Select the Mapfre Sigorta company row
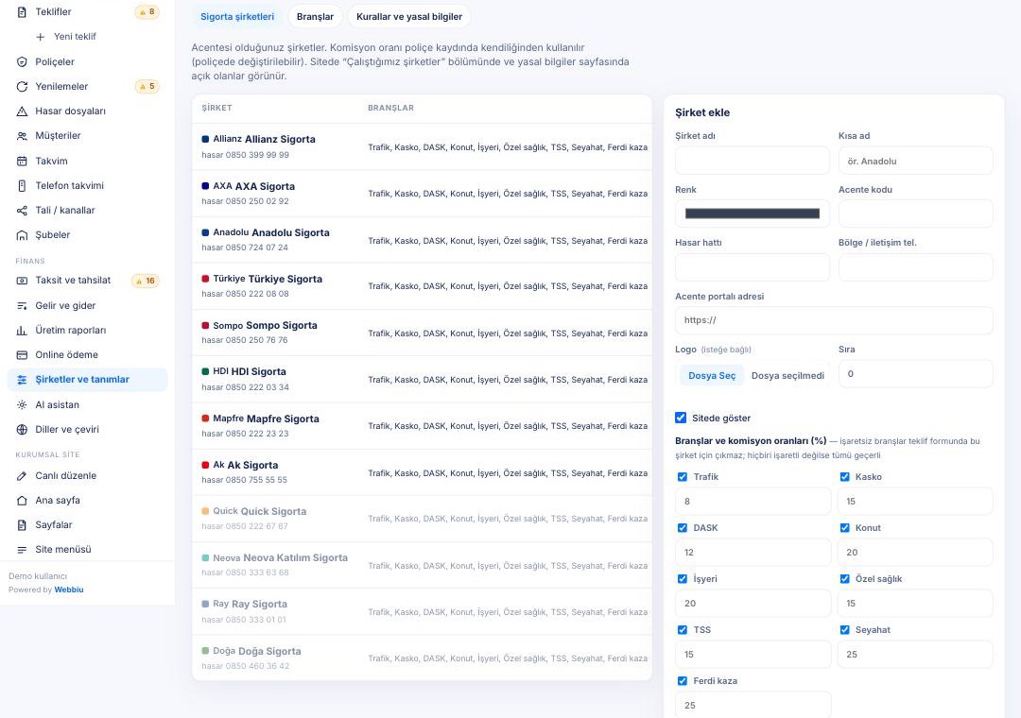1021x718 pixels. 422,426
